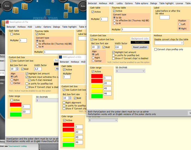
Task: Click color range value 46 in 888Caption2
Action: [79, 142]
